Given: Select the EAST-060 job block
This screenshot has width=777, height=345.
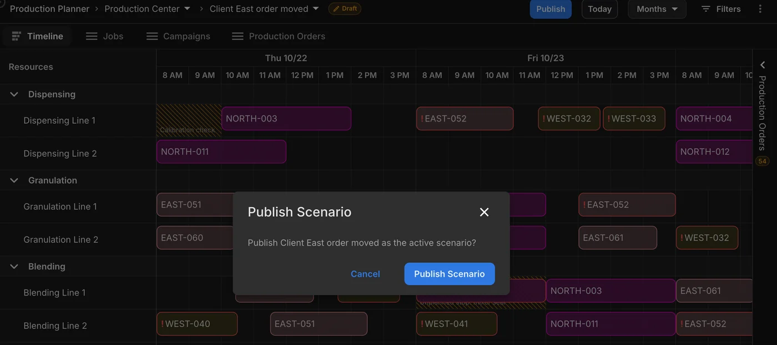Looking at the screenshot, I should (195, 238).
